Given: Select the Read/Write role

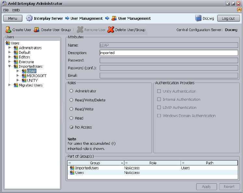Looking at the screenshot, I should tap(71, 109).
